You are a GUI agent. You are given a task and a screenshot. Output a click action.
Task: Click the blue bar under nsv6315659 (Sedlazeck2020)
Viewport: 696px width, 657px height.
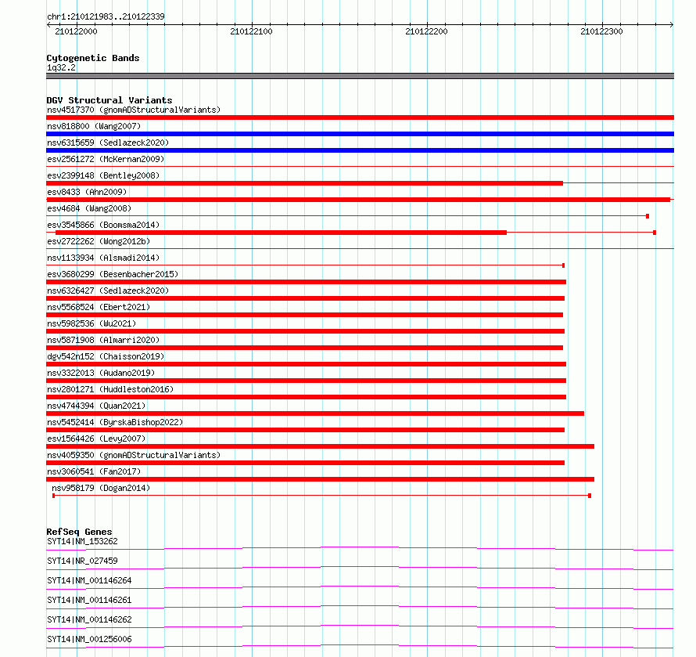(360, 150)
